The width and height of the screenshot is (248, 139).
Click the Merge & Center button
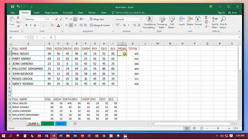tap(100, 25)
